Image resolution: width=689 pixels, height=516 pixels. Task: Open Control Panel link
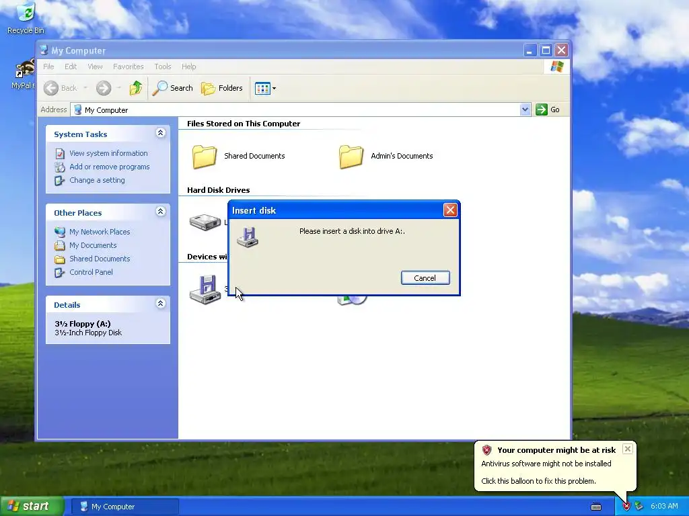[91, 272]
